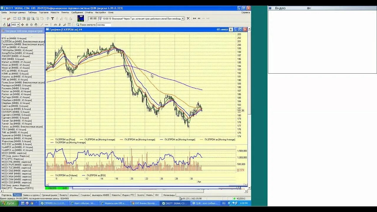Viewport: 377px width, 212px height.
Task: Click the instrument search magnifier icon
Action: point(77,25)
